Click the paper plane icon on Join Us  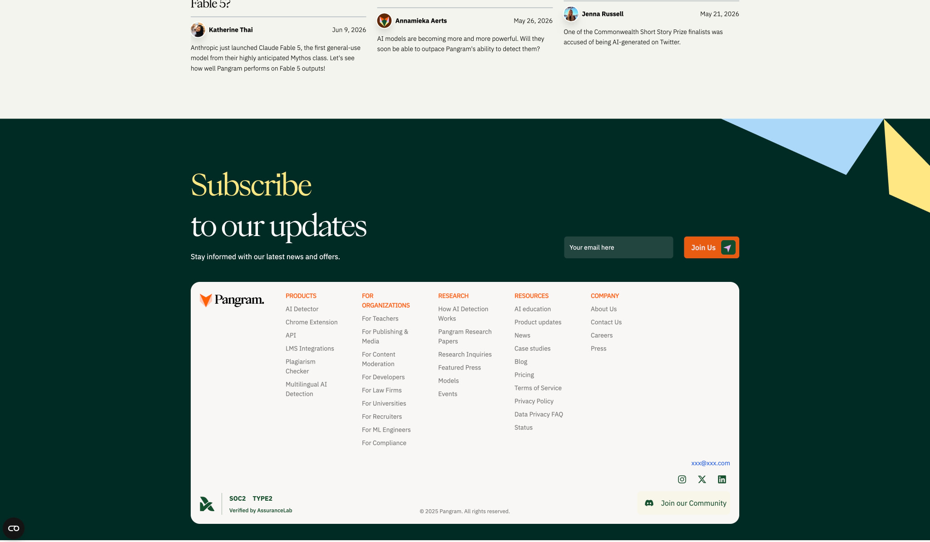(728, 247)
